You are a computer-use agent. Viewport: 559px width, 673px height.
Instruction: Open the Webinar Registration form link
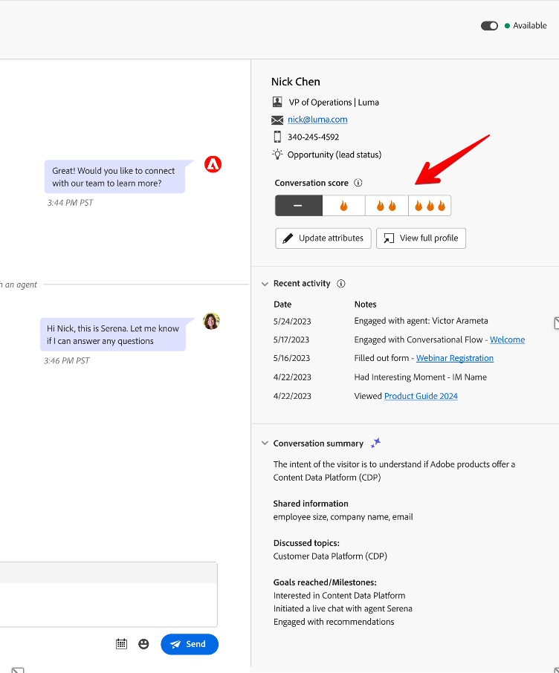(x=454, y=358)
